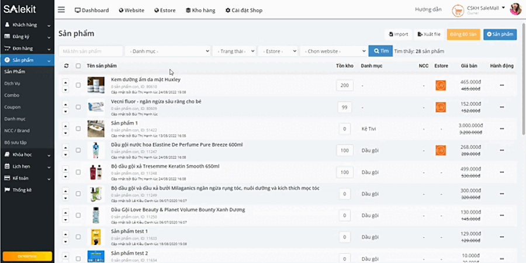Go to the Dashboard menu item

tap(92, 11)
